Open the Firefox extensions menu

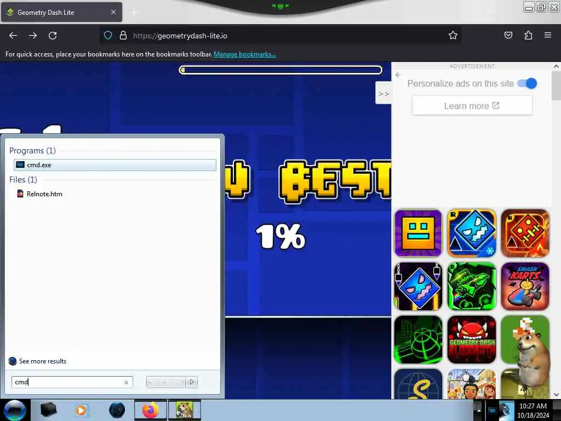coord(528,35)
